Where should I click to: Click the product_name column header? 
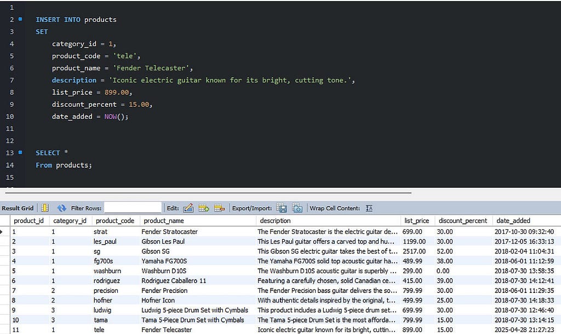coord(164,221)
